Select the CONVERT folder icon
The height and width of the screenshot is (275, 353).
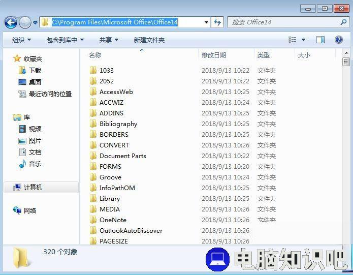[93, 145]
